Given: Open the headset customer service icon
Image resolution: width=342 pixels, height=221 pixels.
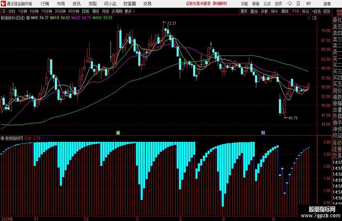Looking at the screenshot, I should 290,4.
